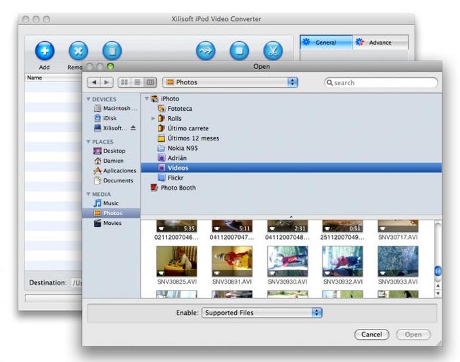Viewport: 460px width, 362px height.
Task: Click the pane divider handle above thumbnails
Action: click(x=291, y=217)
